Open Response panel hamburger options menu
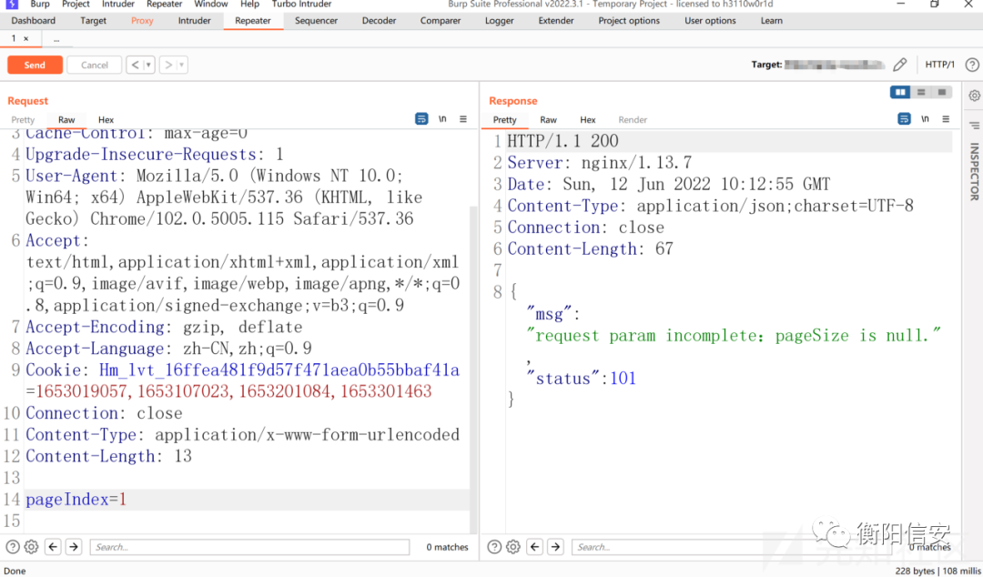The image size is (983, 577). [x=946, y=118]
